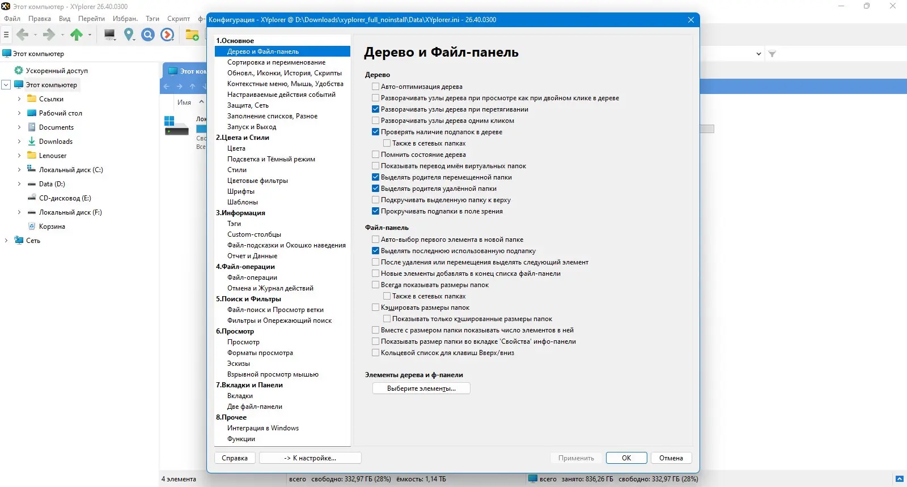Click the gray Forward arrow in XYplorer toolbar
This screenshot has height=487, width=907.
[49, 35]
